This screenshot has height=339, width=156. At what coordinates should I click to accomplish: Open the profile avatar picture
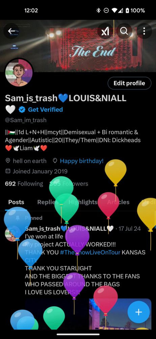click(19, 73)
